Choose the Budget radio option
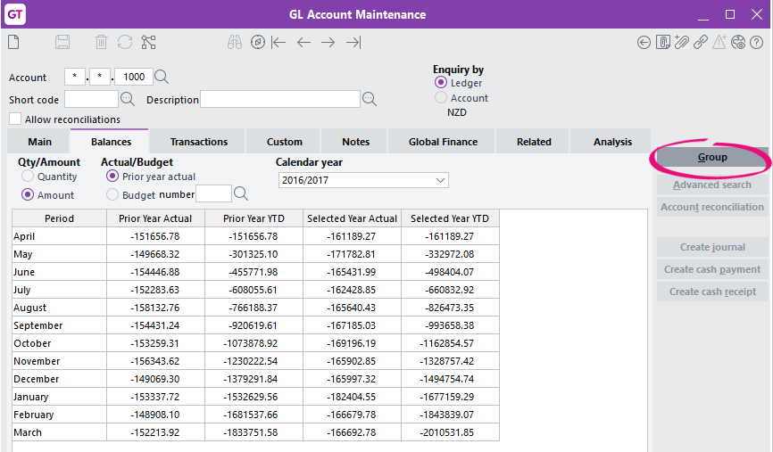This screenshot has height=452, width=773. click(112, 194)
